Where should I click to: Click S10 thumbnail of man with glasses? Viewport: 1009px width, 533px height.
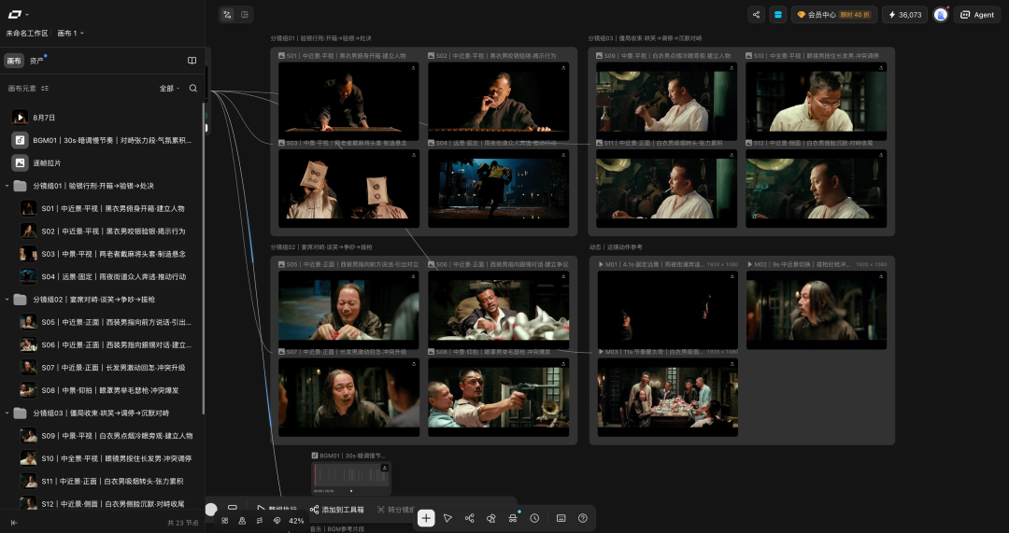816,101
